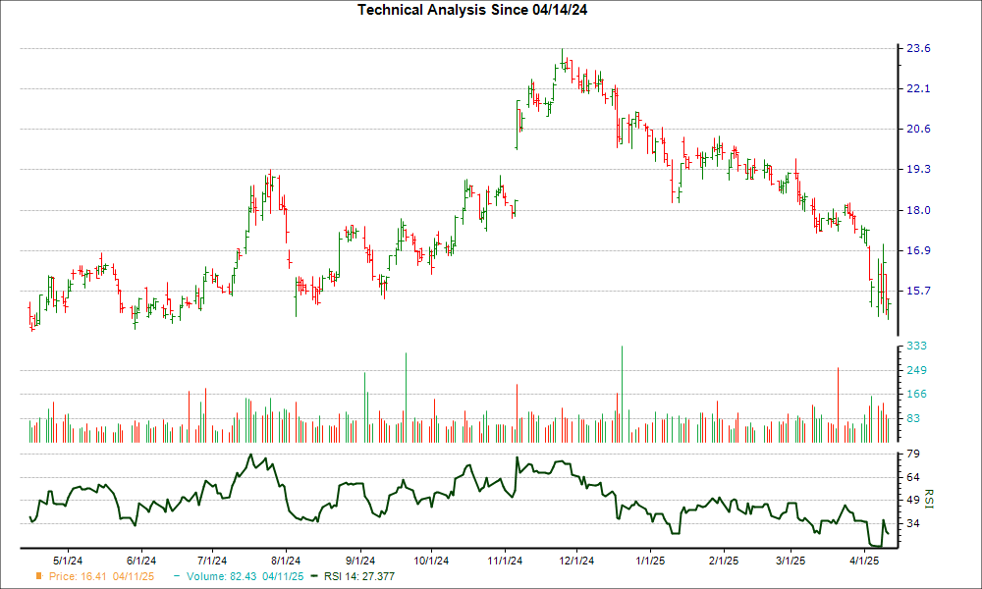Select the 4/1/25 date tick
This screenshot has width=982, height=589.
[863, 560]
